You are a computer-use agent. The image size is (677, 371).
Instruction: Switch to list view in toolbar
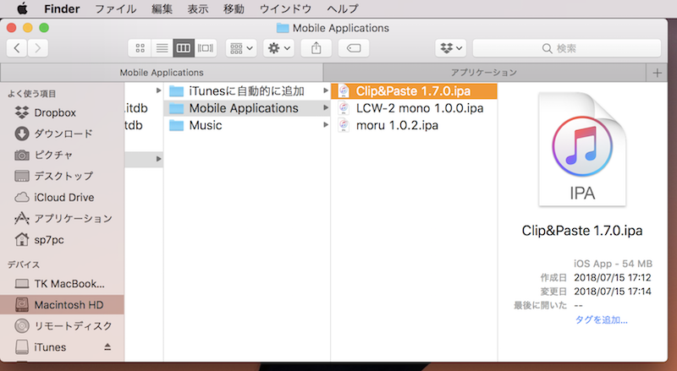pyautogui.click(x=162, y=48)
